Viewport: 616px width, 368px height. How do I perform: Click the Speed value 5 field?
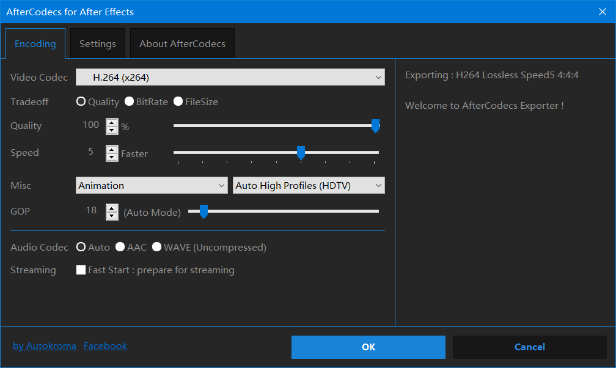[x=90, y=152]
